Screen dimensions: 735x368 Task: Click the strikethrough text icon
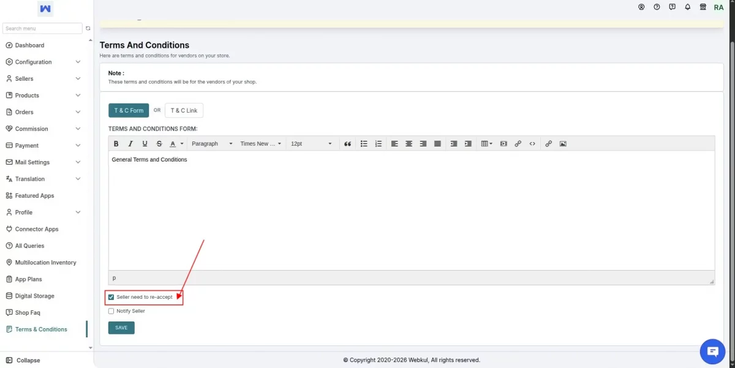coord(159,144)
